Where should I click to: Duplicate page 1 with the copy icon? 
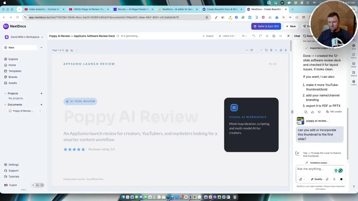[266, 50]
